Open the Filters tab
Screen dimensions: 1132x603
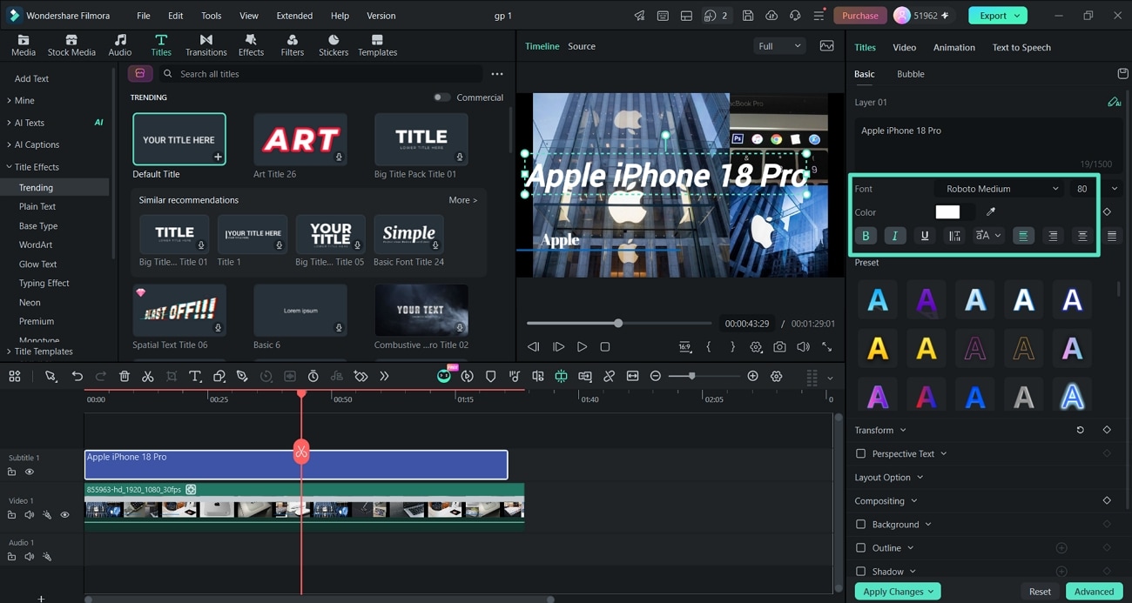pyautogui.click(x=293, y=45)
